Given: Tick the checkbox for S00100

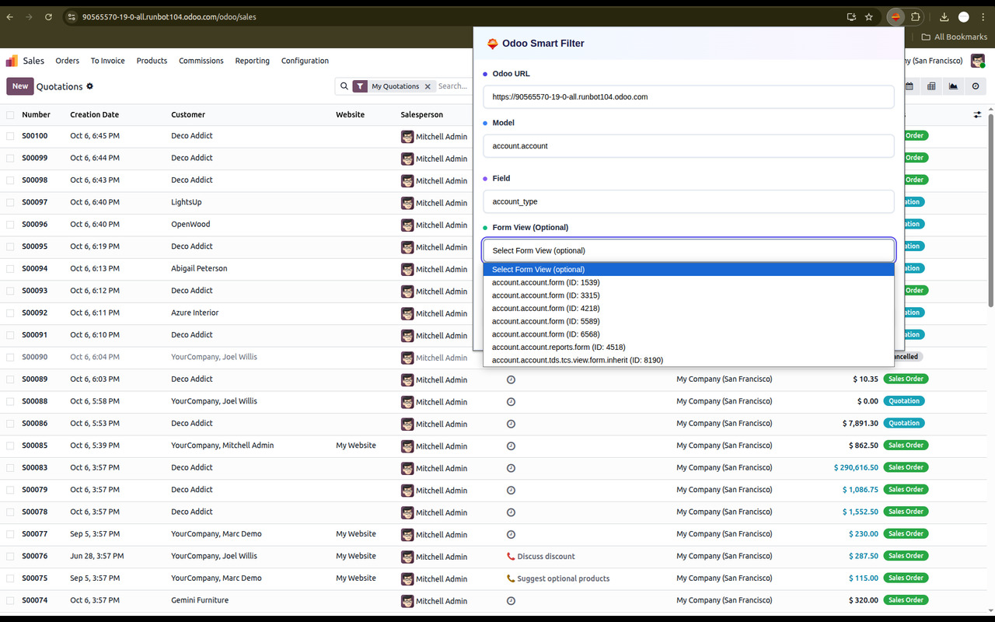Looking at the screenshot, I should coord(10,136).
